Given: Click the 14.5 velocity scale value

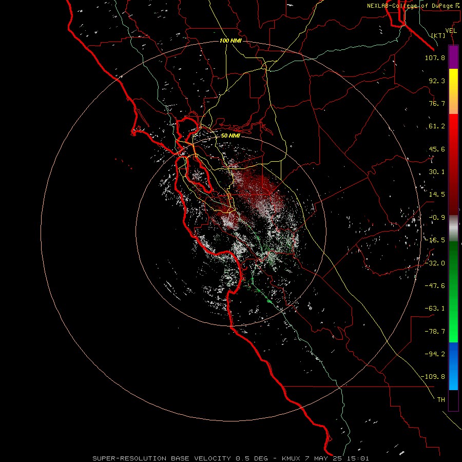Looking at the screenshot, I should click(437, 195).
